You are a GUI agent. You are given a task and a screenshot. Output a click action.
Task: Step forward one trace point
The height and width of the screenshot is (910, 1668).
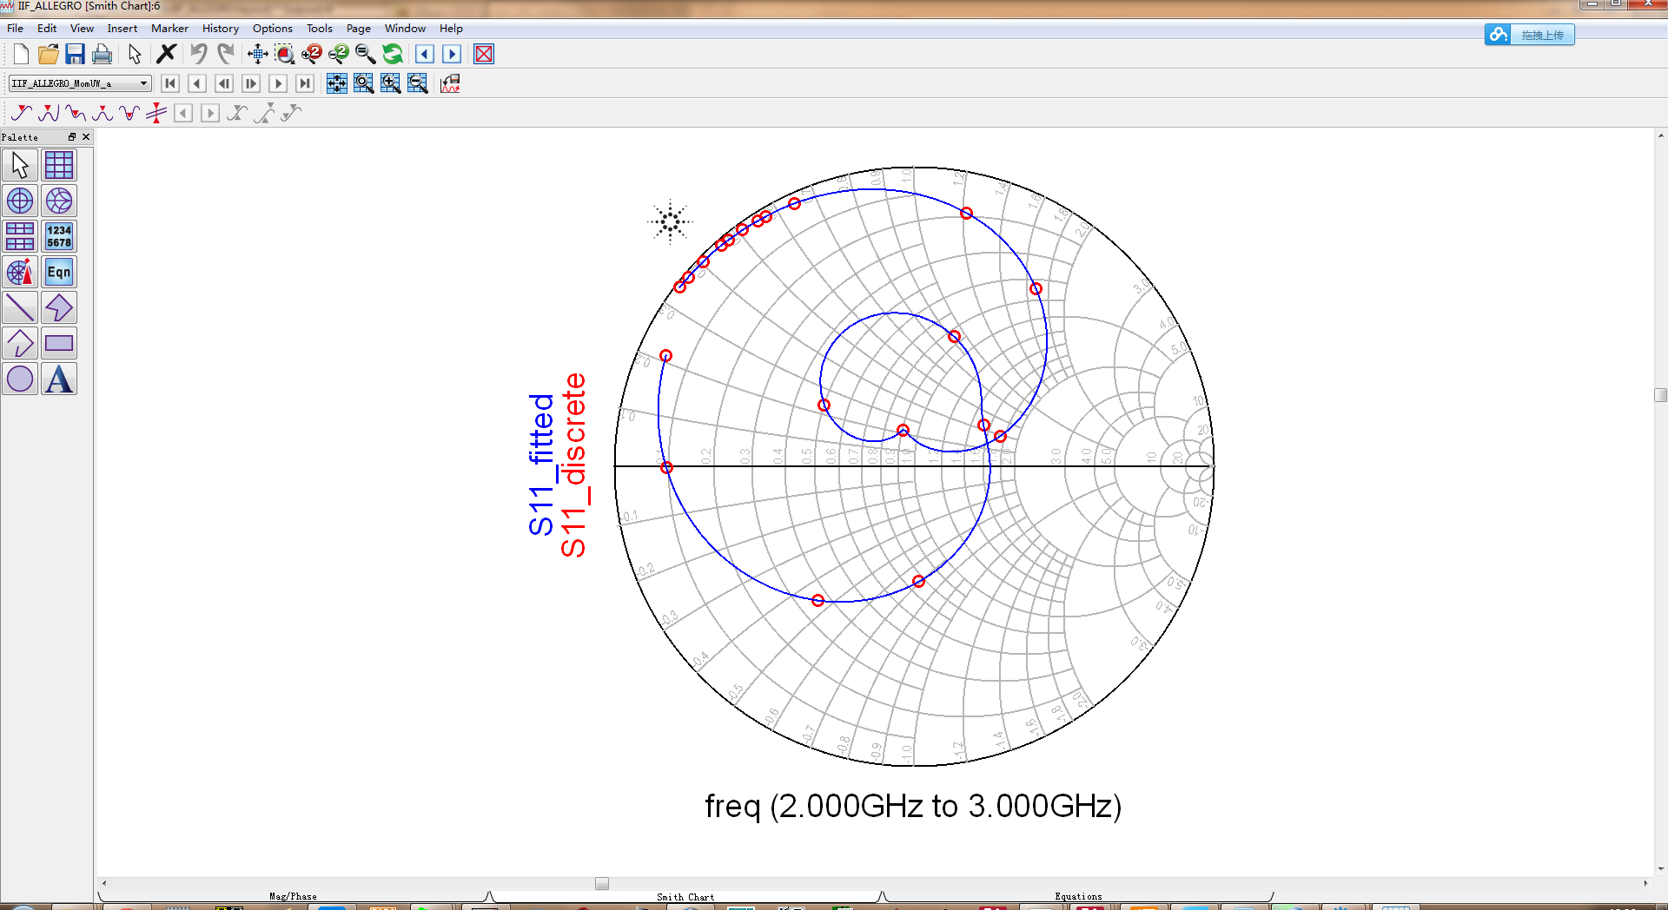pyautogui.click(x=278, y=83)
